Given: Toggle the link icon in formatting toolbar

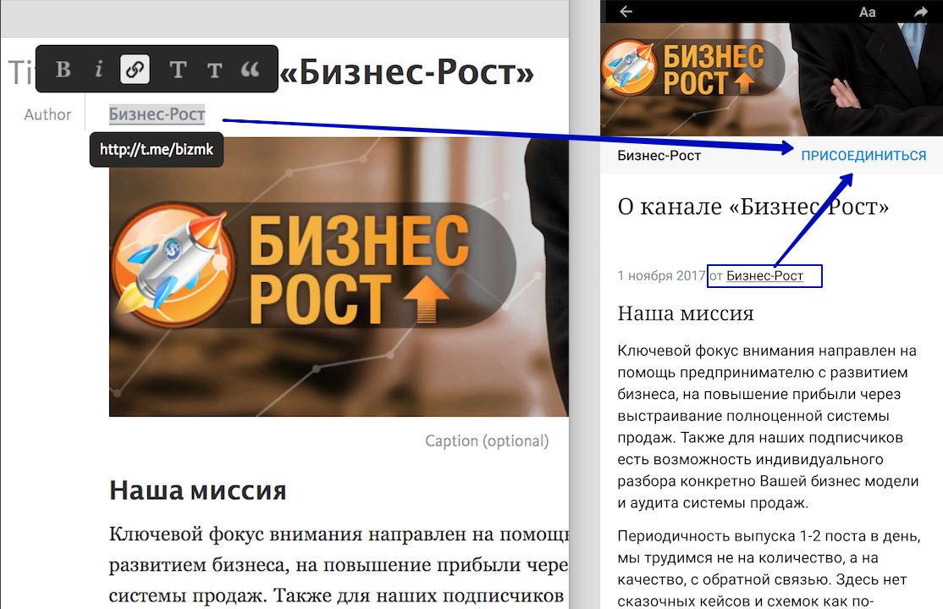Looking at the screenshot, I should pos(135,69).
